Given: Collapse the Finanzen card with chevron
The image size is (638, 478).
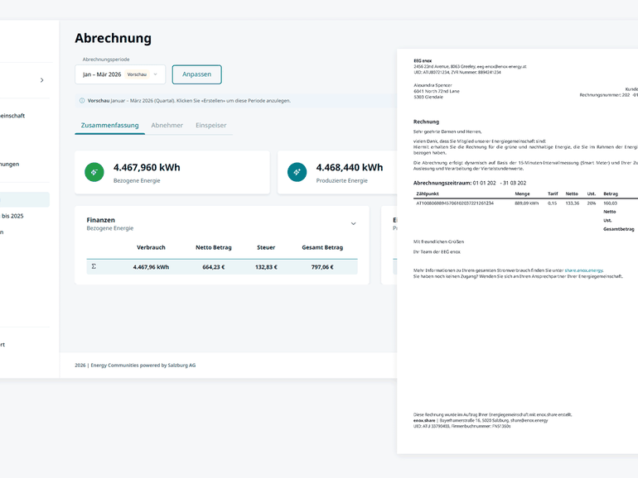Looking at the screenshot, I should [x=354, y=223].
